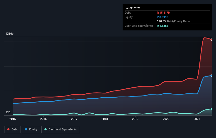This screenshot has width=216, height=138.
Task: Click the 2018 x-axis label
Action: 105,119
